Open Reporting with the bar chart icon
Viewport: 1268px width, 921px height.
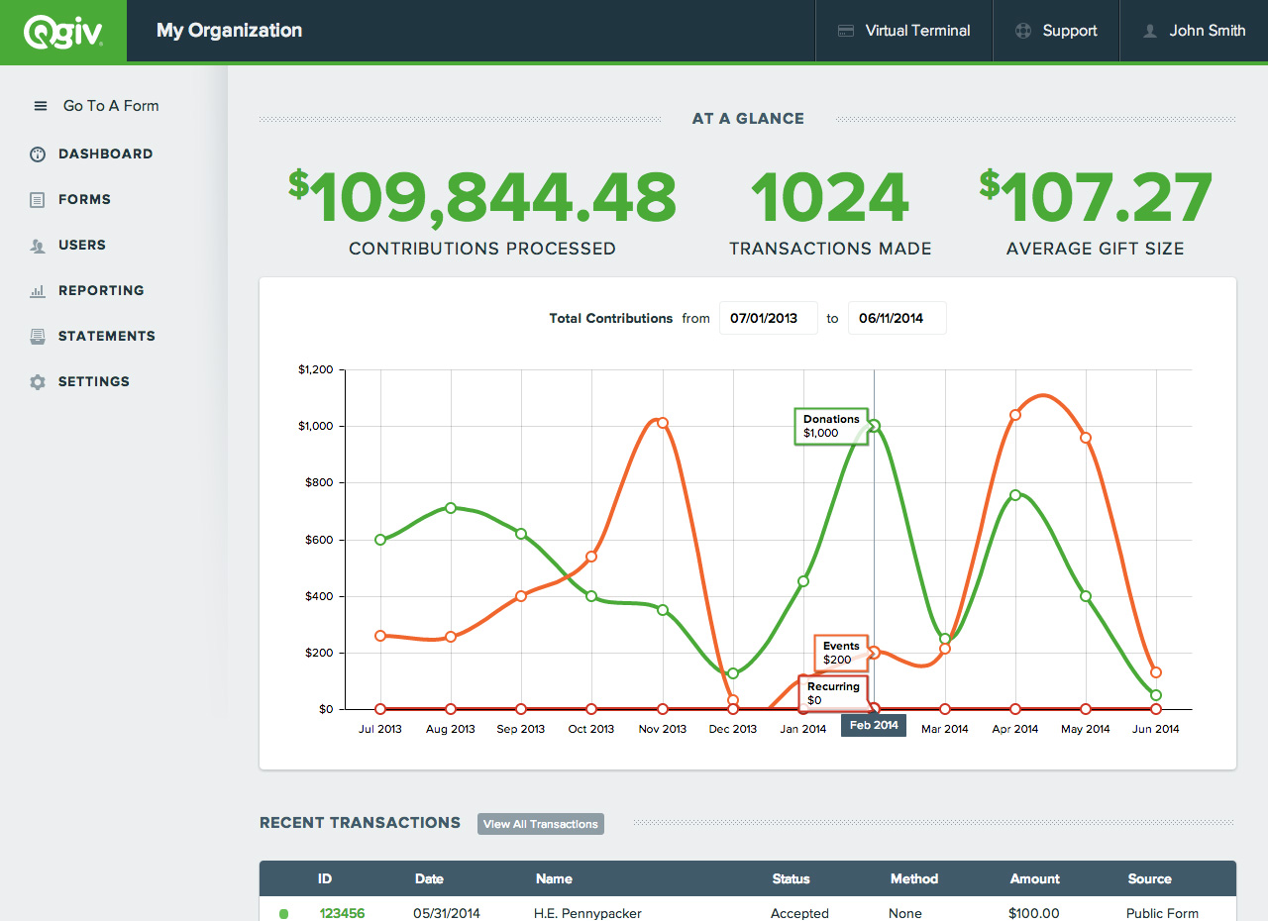point(37,290)
